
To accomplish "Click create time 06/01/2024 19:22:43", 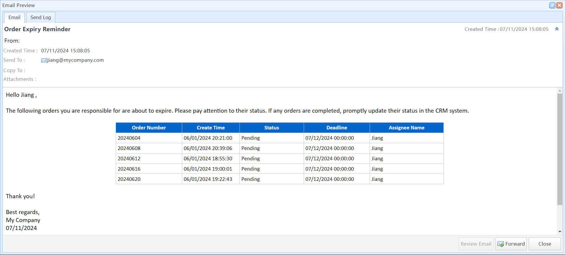I will pos(208,179).
